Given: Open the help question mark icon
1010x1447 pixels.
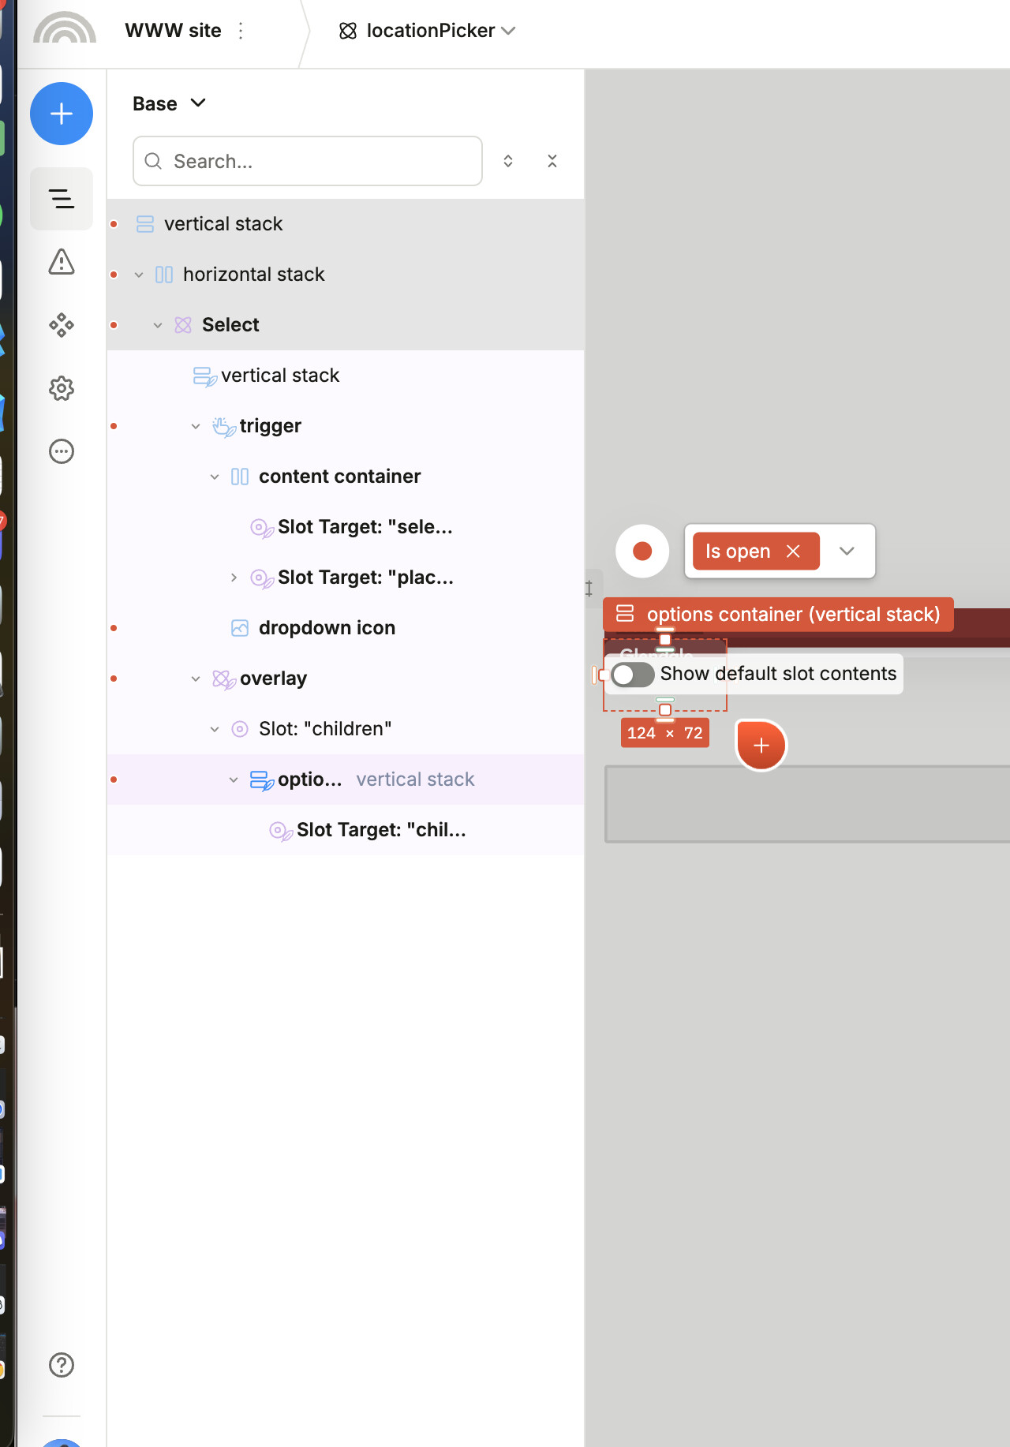Looking at the screenshot, I should tap(62, 1365).
